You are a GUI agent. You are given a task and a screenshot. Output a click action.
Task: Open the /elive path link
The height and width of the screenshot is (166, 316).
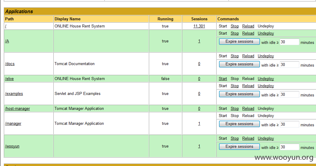[x=9, y=79]
